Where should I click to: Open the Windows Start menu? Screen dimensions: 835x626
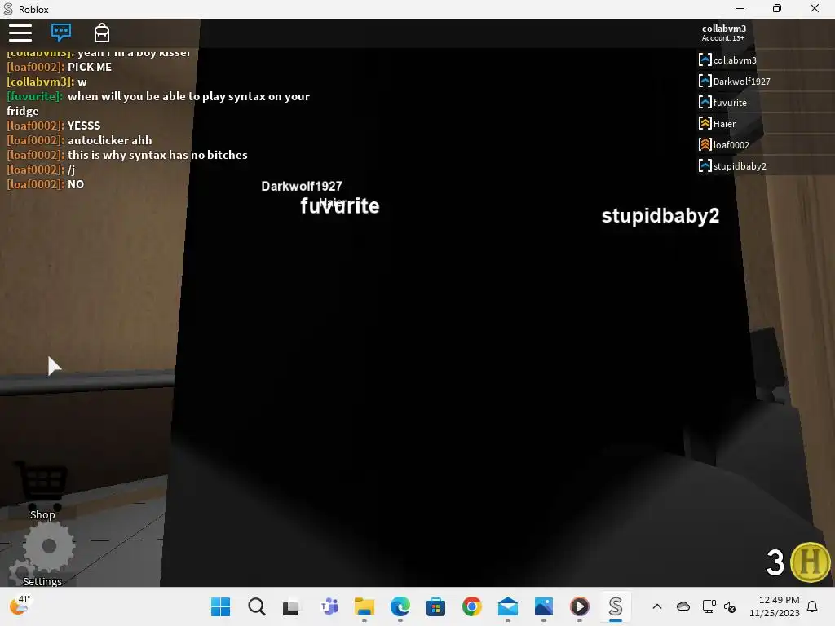220,606
